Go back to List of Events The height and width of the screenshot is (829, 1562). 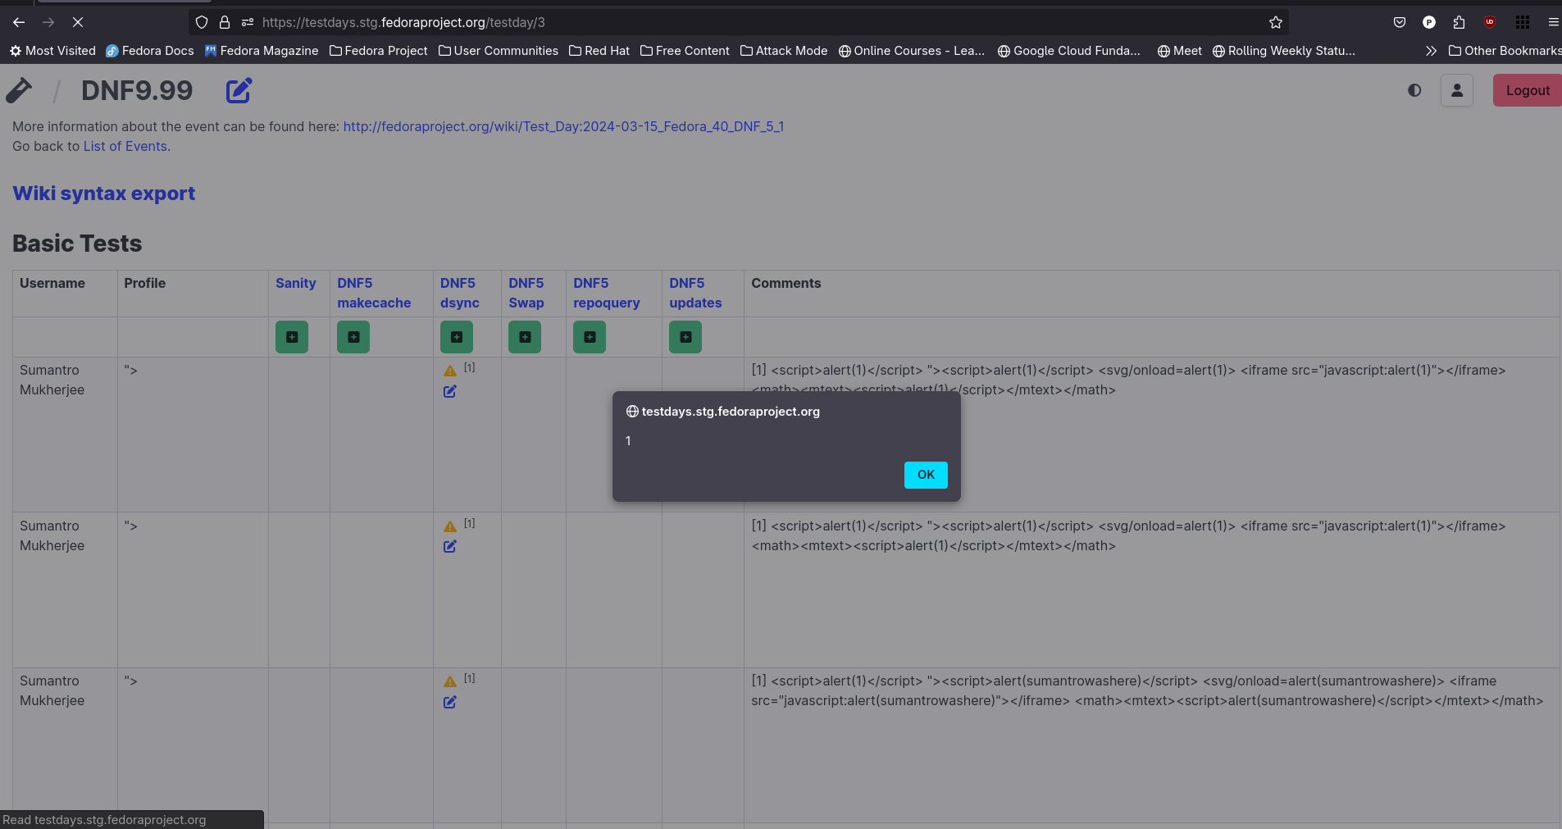[x=125, y=146]
